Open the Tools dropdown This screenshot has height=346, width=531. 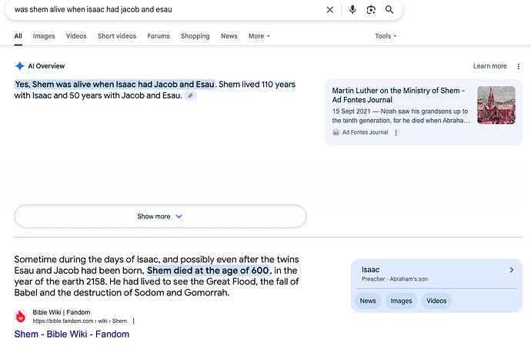386,36
